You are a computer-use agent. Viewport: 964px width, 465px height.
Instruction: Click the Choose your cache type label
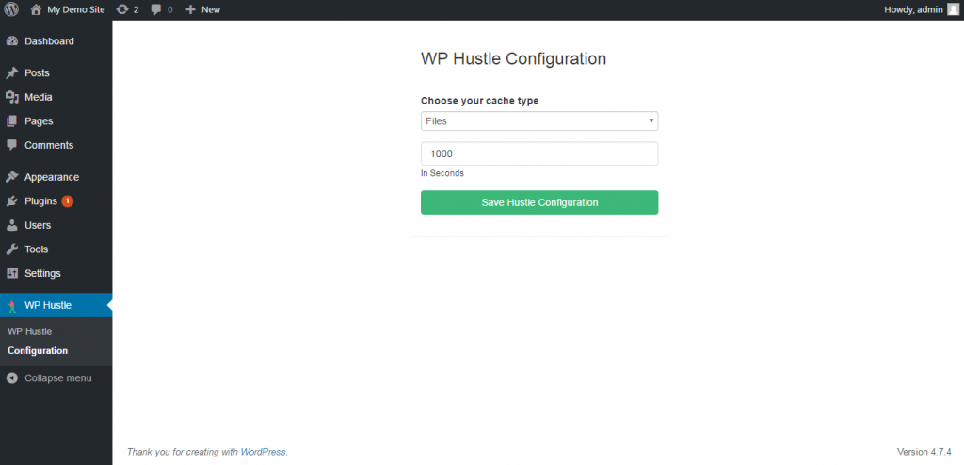(x=479, y=101)
